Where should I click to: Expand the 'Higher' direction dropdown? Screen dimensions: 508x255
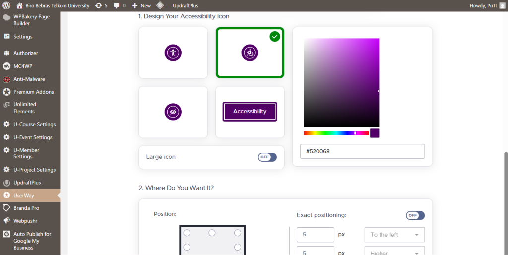(394, 251)
